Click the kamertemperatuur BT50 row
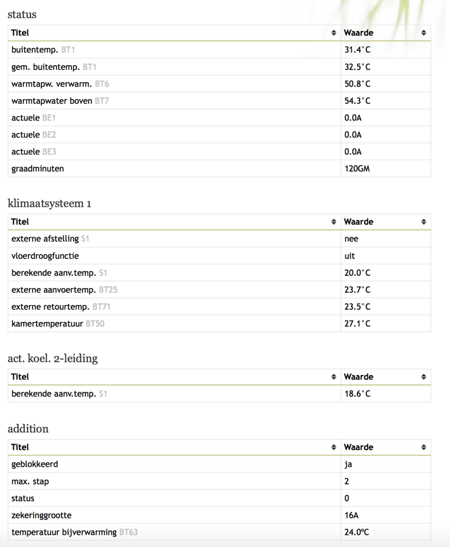Image resolution: width=450 pixels, height=547 pixels. [x=57, y=323]
